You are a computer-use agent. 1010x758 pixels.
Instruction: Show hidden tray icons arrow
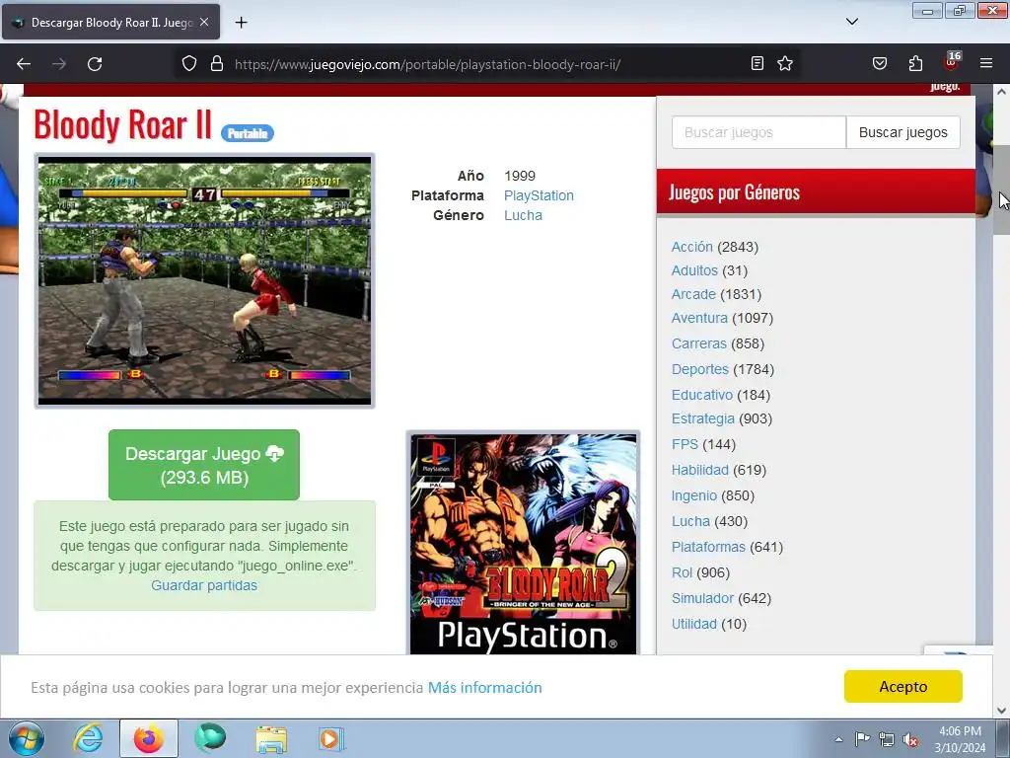point(838,739)
